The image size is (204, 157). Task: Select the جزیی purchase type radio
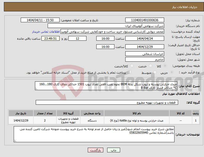pos(172,72)
